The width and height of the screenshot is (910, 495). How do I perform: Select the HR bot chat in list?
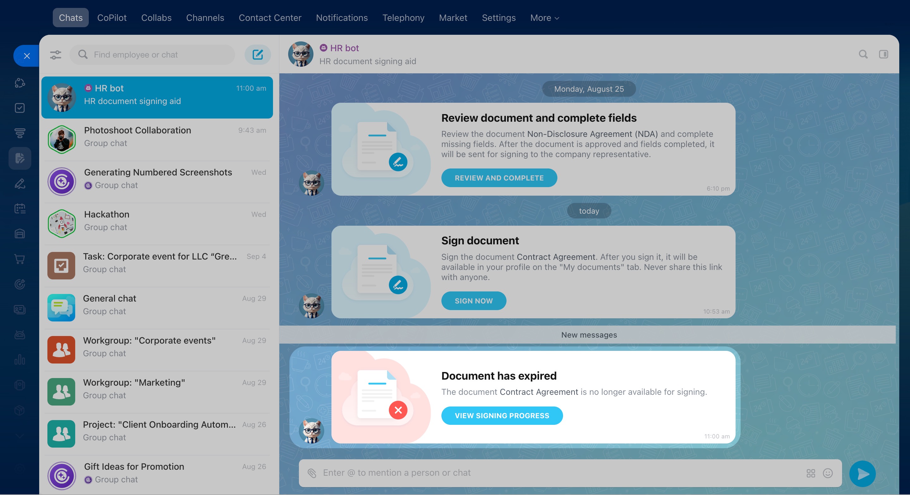coord(157,97)
